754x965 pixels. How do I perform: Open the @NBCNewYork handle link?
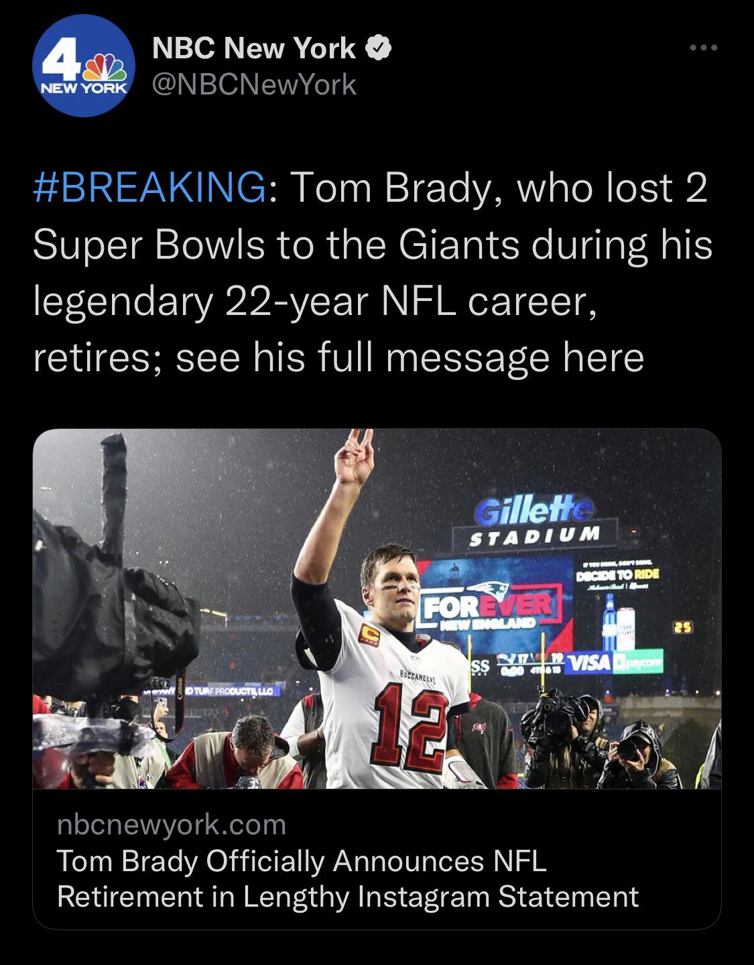tap(254, 84)
